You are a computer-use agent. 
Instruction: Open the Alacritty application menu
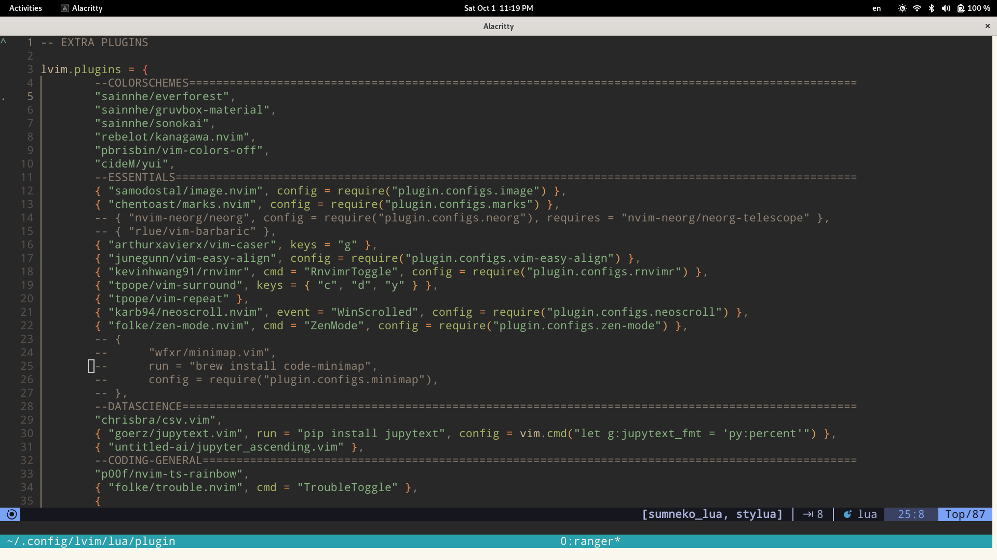pos(86,8)
